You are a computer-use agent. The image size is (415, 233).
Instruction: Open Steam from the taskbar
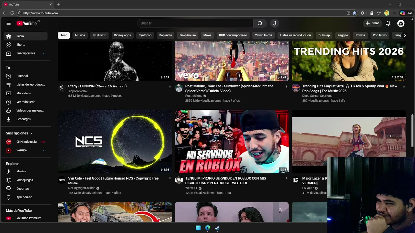[x=217, y=228]
